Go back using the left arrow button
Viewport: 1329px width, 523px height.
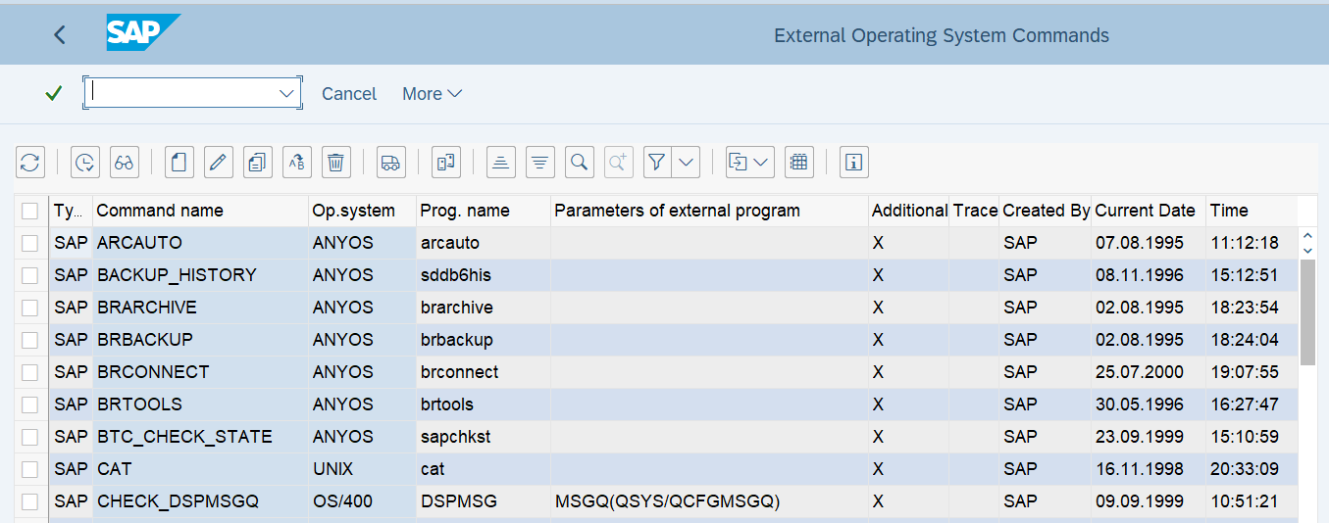pos(60,35)
